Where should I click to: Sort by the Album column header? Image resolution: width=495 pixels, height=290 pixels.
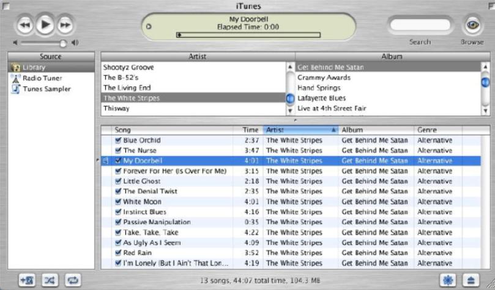click(x=376, y=130)
